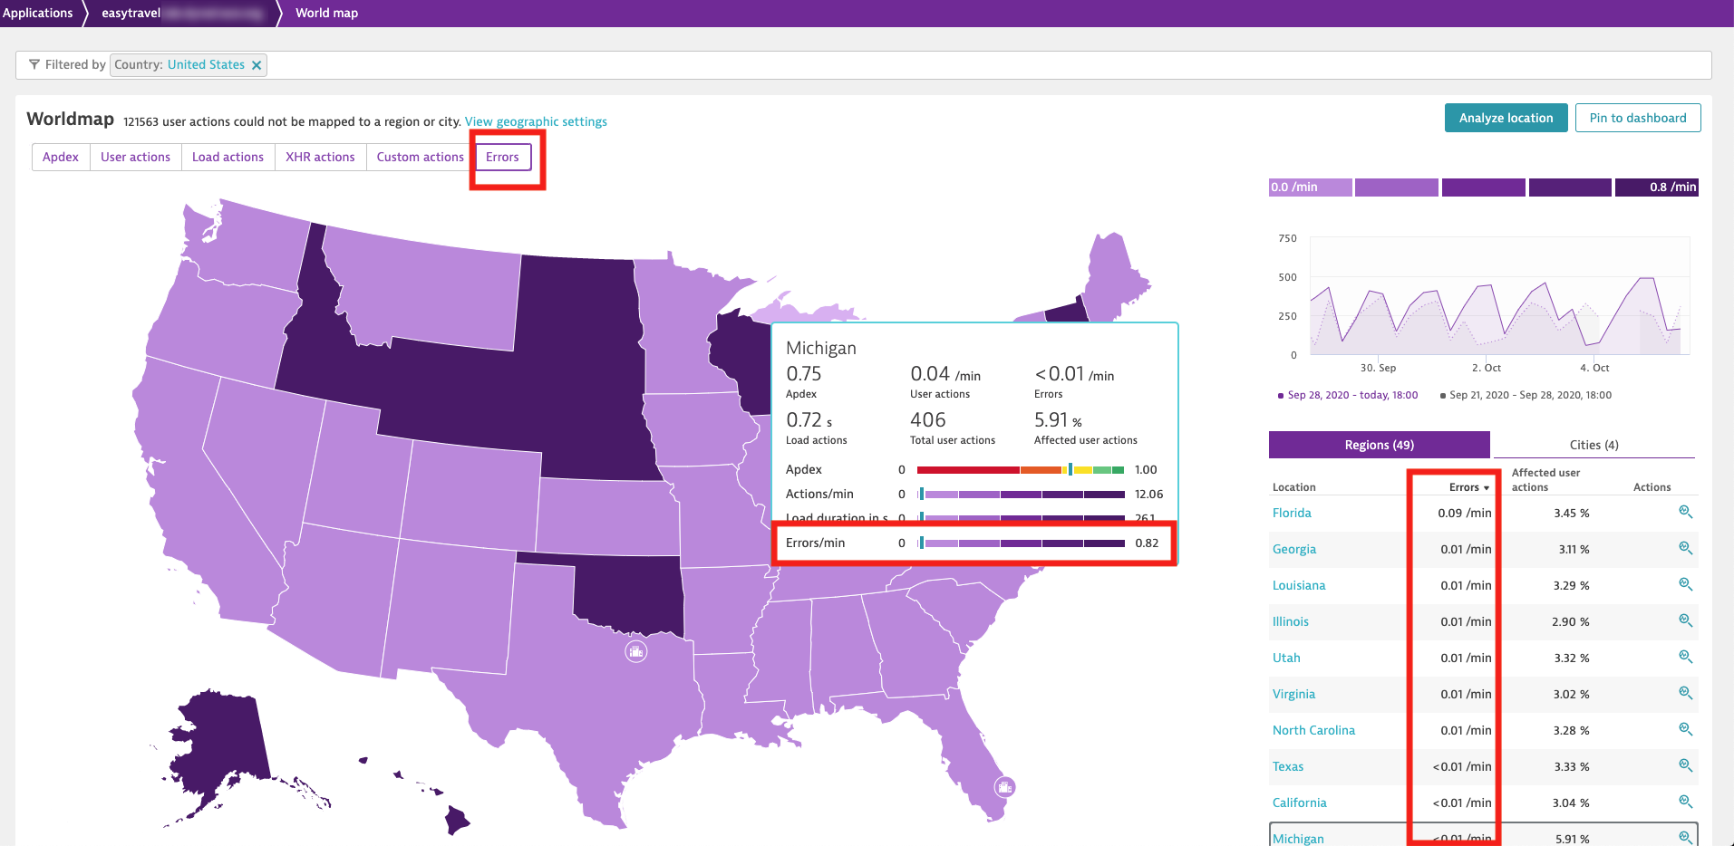Screen dimensions: 1734x846
Task: Toggle Sep 21 - Sep 28 chart legend
Action: 1526,395
